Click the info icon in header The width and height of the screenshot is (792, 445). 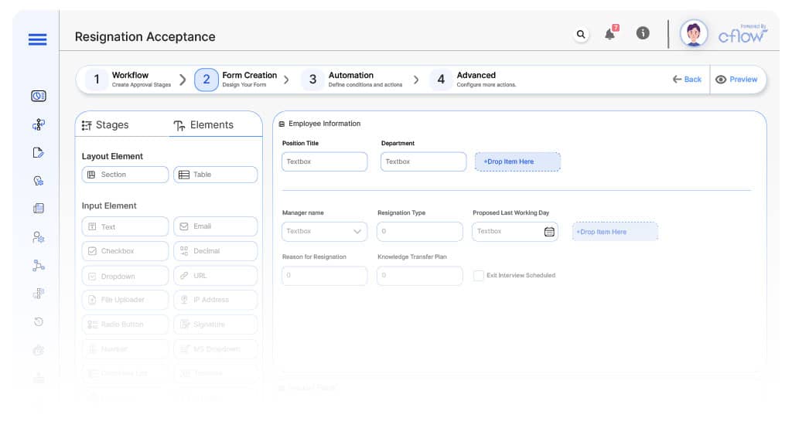point(643,33)
